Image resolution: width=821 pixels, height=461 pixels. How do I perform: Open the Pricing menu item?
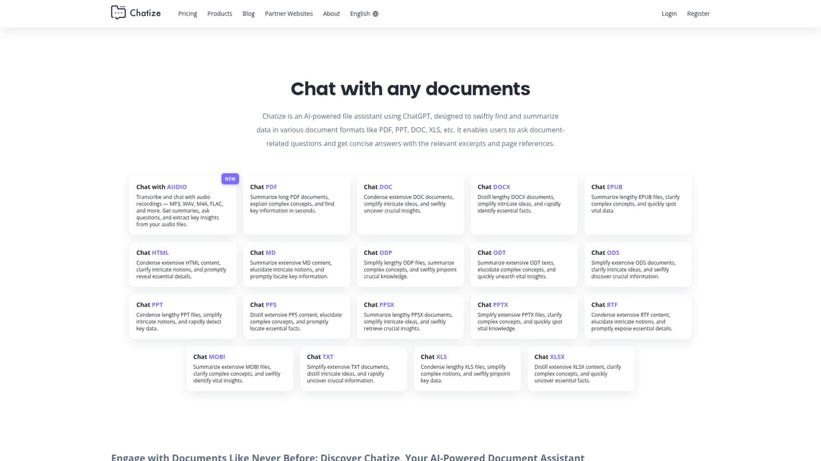point(187,13)
